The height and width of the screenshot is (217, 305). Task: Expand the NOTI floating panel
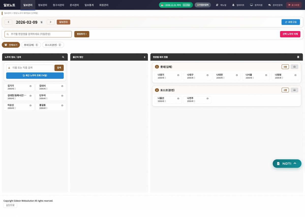[287, 164]
